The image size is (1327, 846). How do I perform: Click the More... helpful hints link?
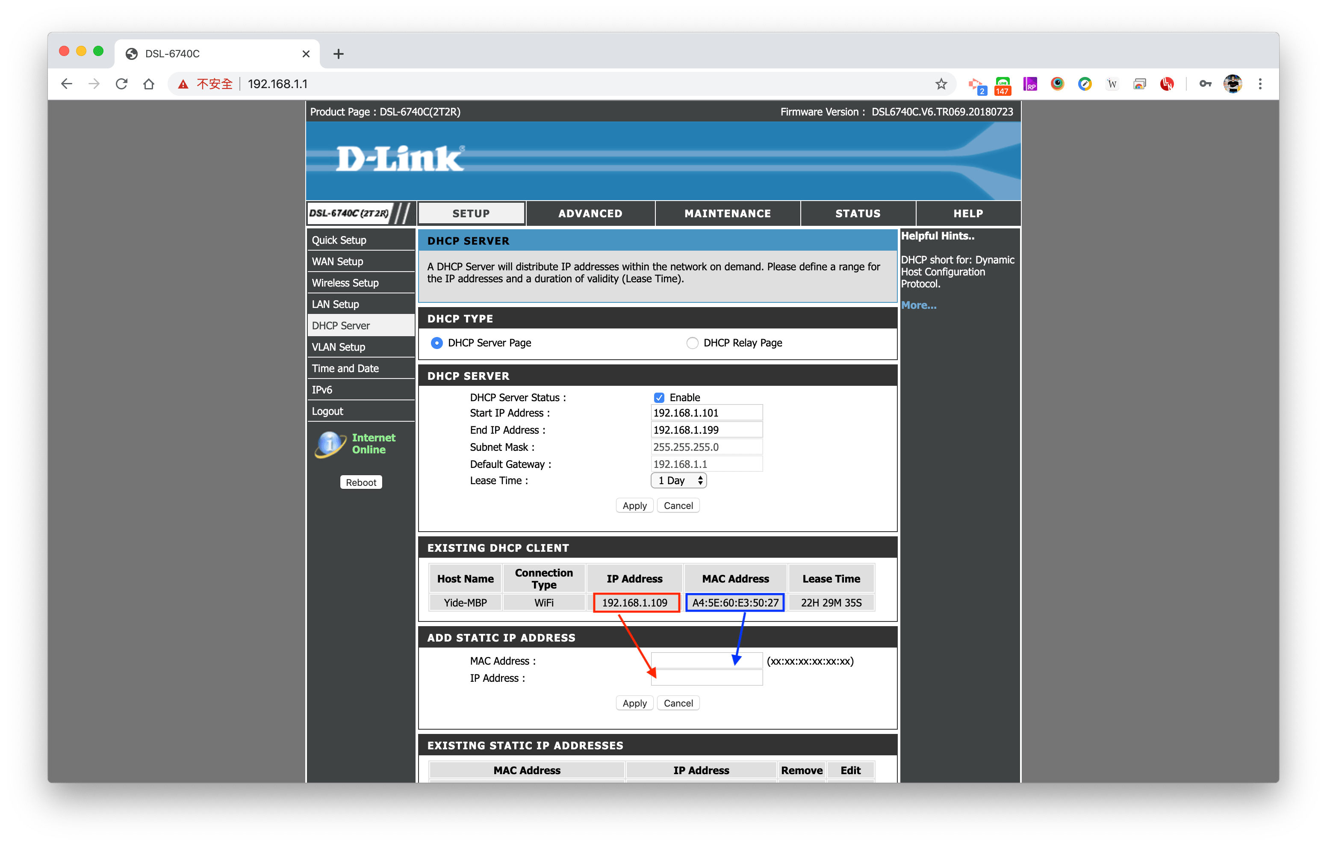click(x=919, y=305)
